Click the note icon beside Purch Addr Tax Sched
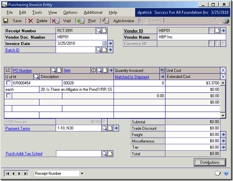The width and height of the screenshot is (233, 181). [x=110, y=154]
